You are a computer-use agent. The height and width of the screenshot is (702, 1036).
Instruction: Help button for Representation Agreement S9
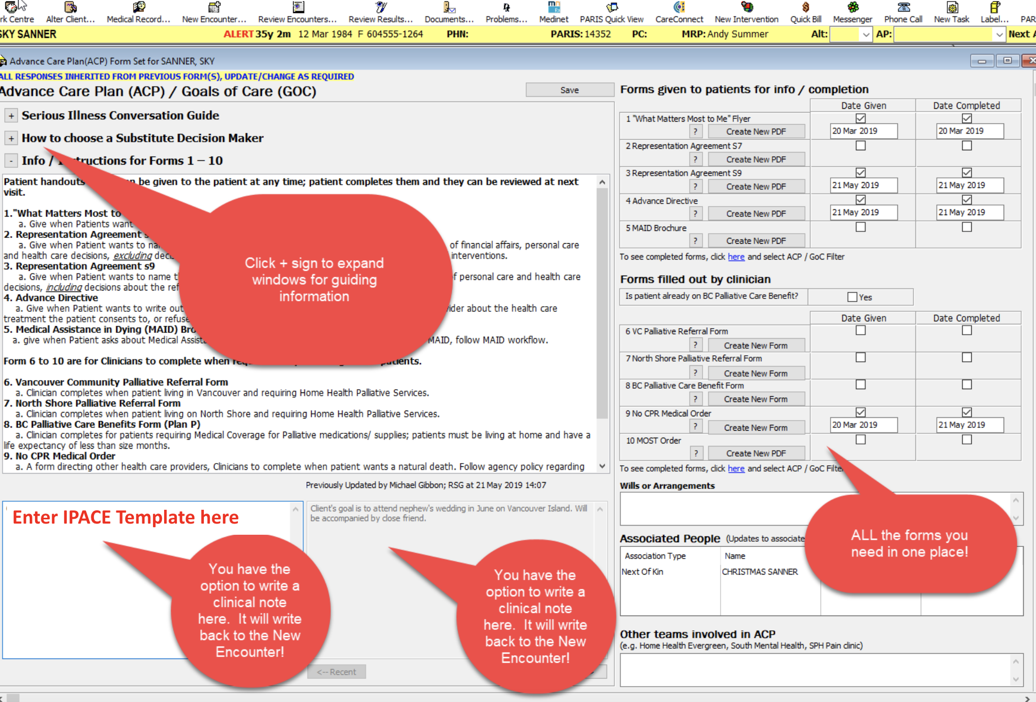click(x=695, y=186)
